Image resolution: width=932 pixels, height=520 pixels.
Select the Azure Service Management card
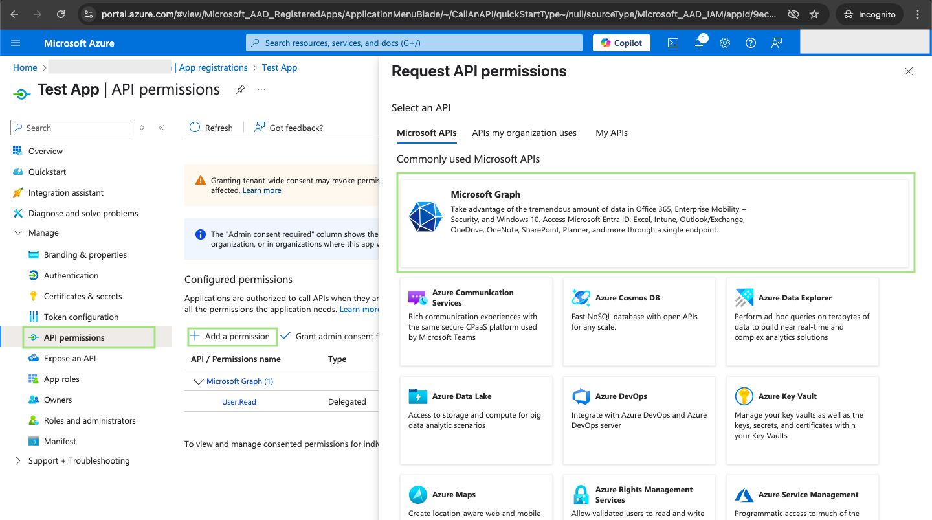(803, 497)
